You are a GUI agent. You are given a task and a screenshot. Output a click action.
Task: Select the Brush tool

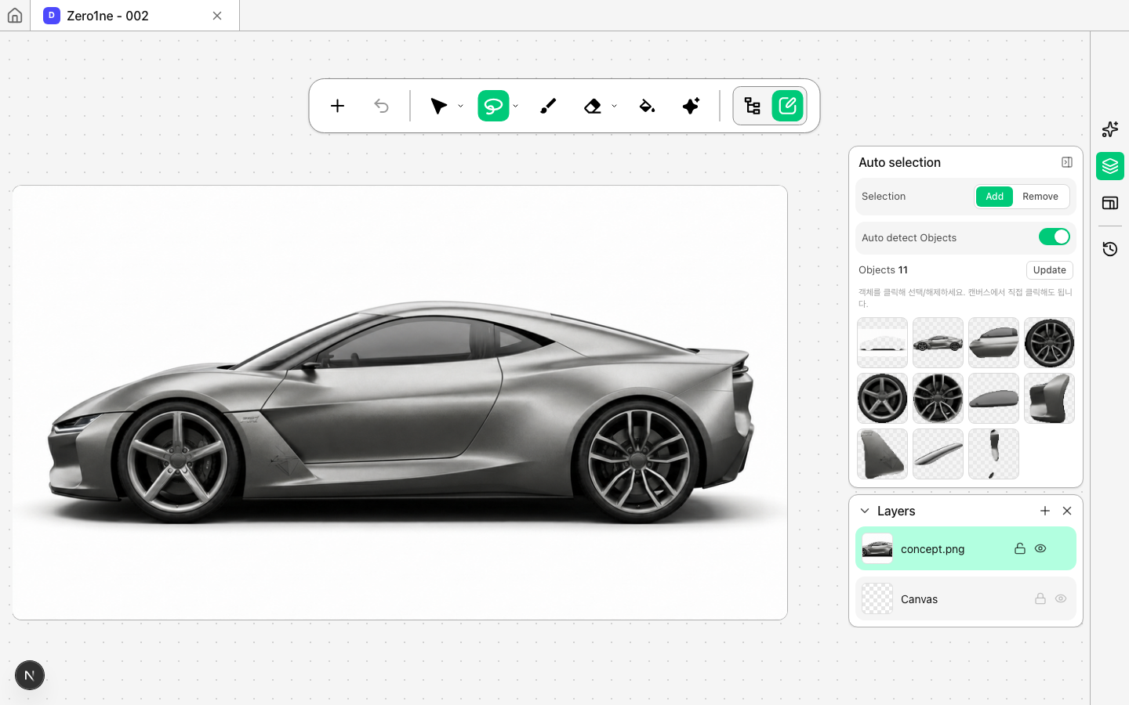click(548, 106)
